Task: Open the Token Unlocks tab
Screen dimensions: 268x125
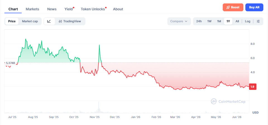Action: coord(93,9)
